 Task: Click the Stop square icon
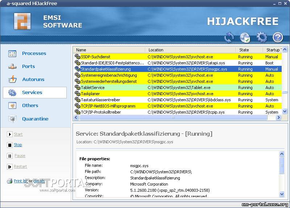(10, 145)
